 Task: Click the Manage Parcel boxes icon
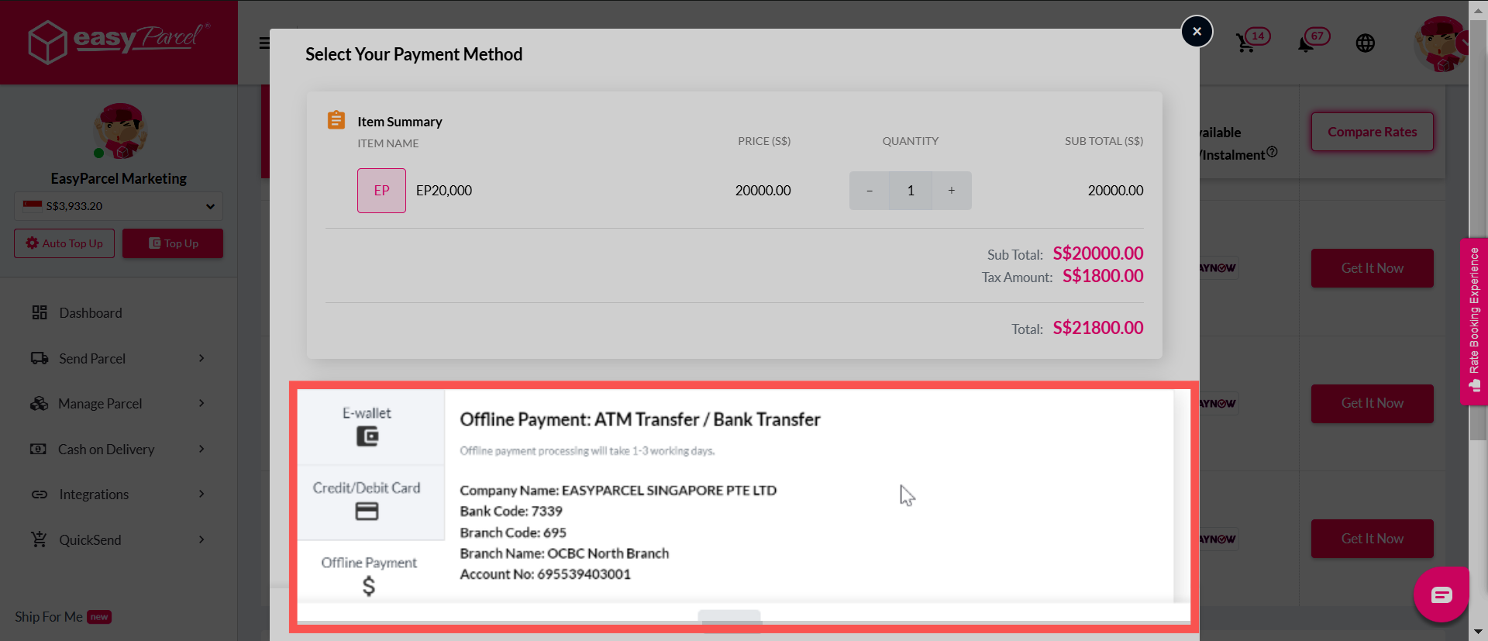tap(39, 403)
